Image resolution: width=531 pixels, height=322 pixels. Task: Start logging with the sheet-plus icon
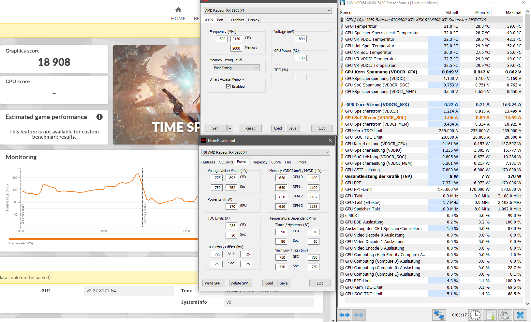click(490, 315)
